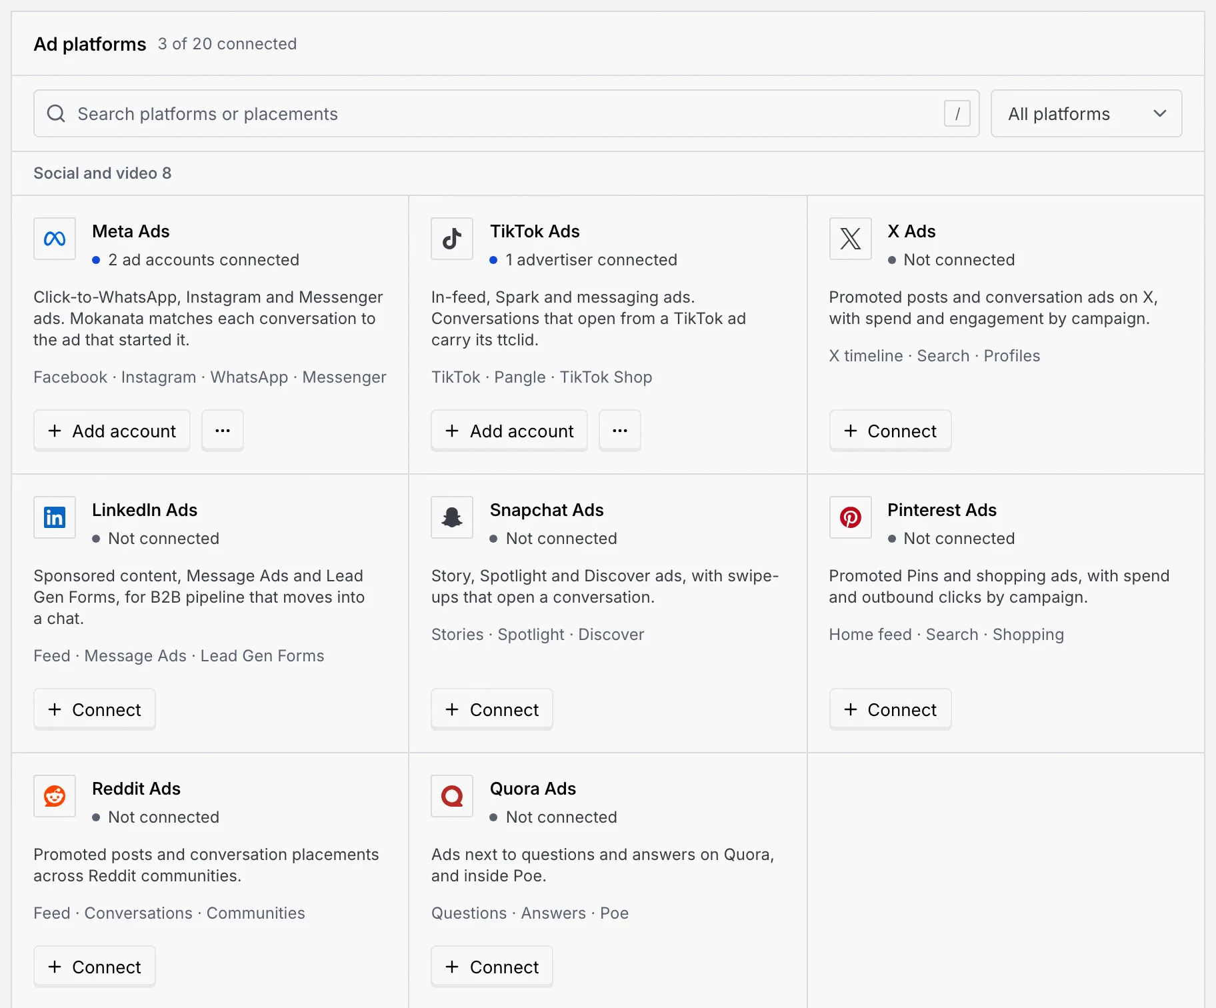This screenshot has width=1216, height=1008.
Task: Click the '1 advertiser connected' status
Action: (x=584, y=260)
